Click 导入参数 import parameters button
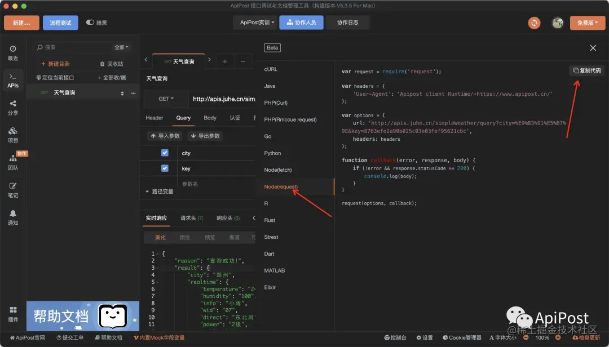609x347 pixels. [x=165, y=136]
